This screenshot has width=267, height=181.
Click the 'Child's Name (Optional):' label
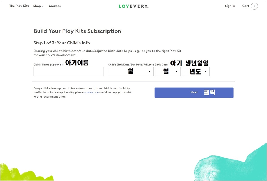[x=48, y=65]
